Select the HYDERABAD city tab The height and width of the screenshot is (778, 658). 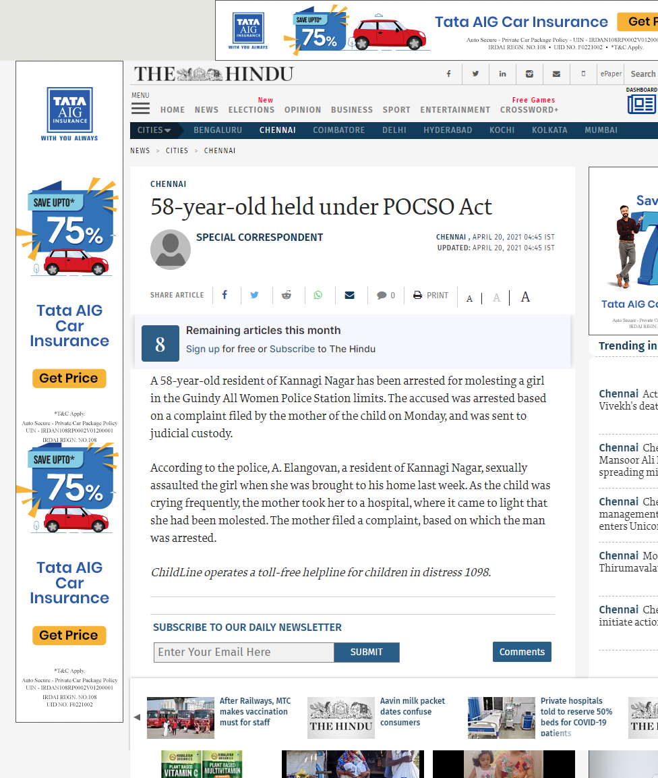[x=448, y=130]
